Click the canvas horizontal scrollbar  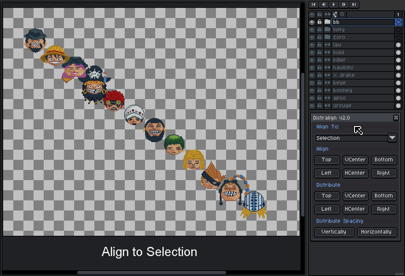pos(152,273)
